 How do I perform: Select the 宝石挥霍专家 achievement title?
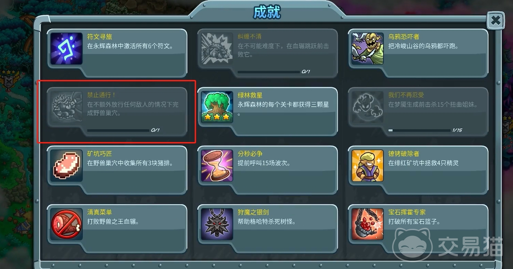point(407,212)
